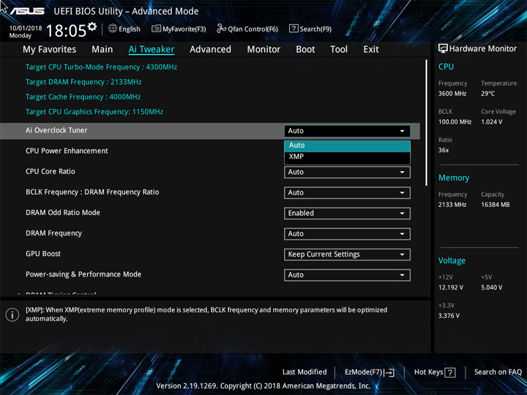Viewport: 527px width, 395px height.
Task: Click the info icon beside the XMP description
Action: tap(12, 315)
